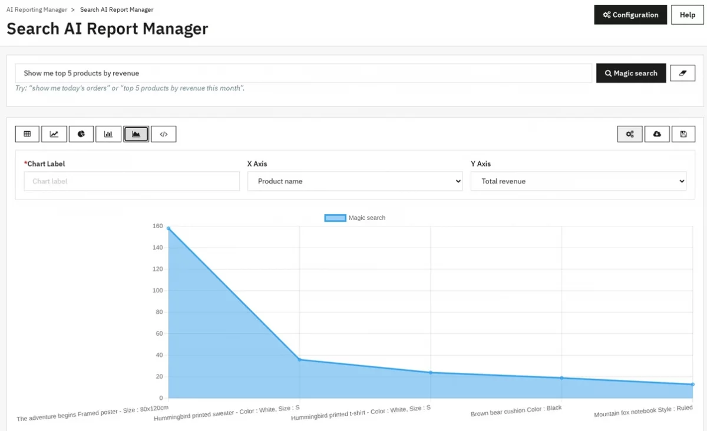The height and width of the screenshot is (431, 707).
Task: Click the Hummingbird printed sweater data point
Action: tap(299, 359)
